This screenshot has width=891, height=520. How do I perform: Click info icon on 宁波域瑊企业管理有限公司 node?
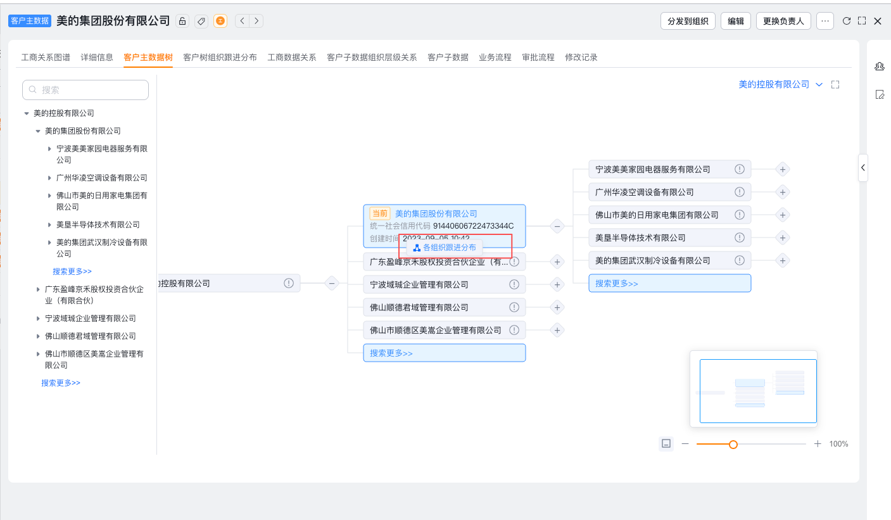coord(514,284)
